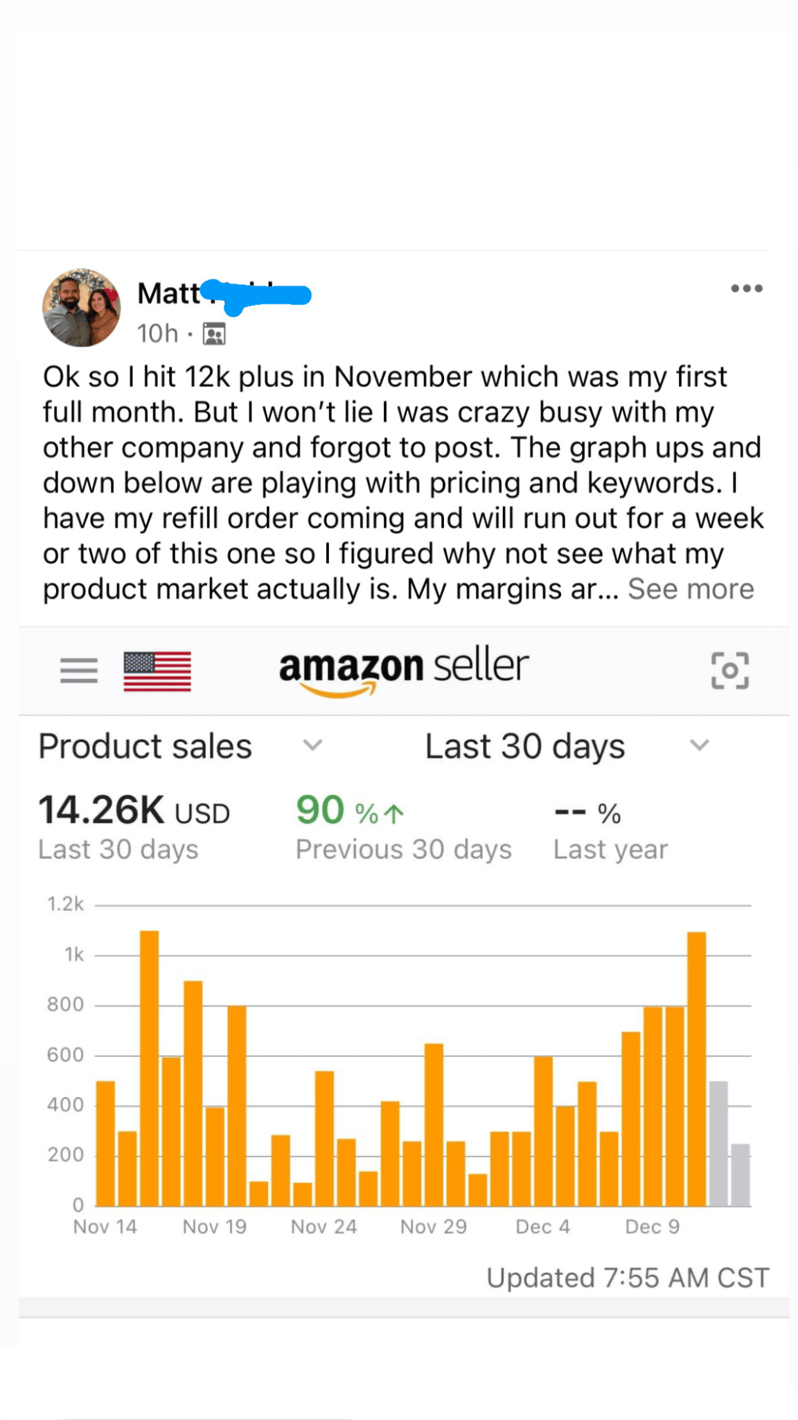Viewport: 798px width, 1420px height.
Task: Click the green 90% up arrow
Action: point(393,813)
